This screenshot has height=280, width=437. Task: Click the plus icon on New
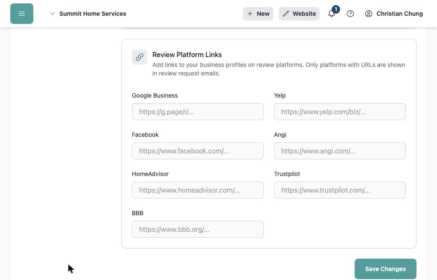click(x=250, y=14)
